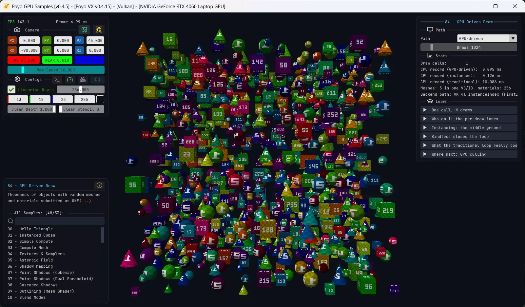This screenshot has width=525, height=307.
Task: Click the blue FAR value field
Action: point(89,60)
